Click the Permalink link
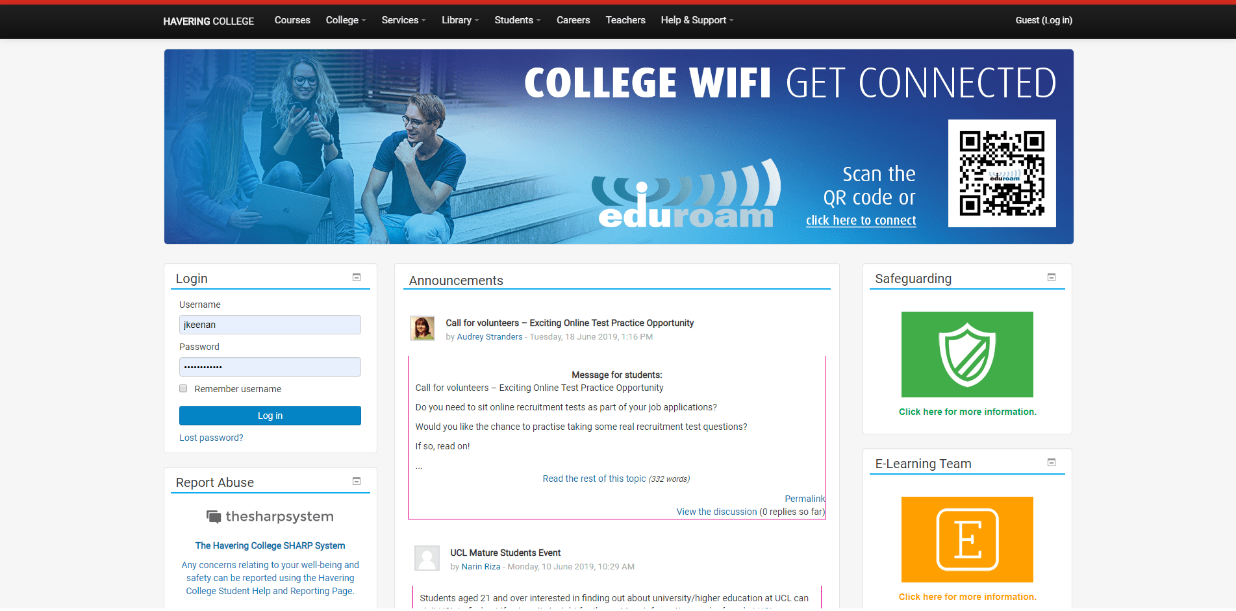Image resolution: width=1236 pixels, height=611 pixels. pos(805,499)
